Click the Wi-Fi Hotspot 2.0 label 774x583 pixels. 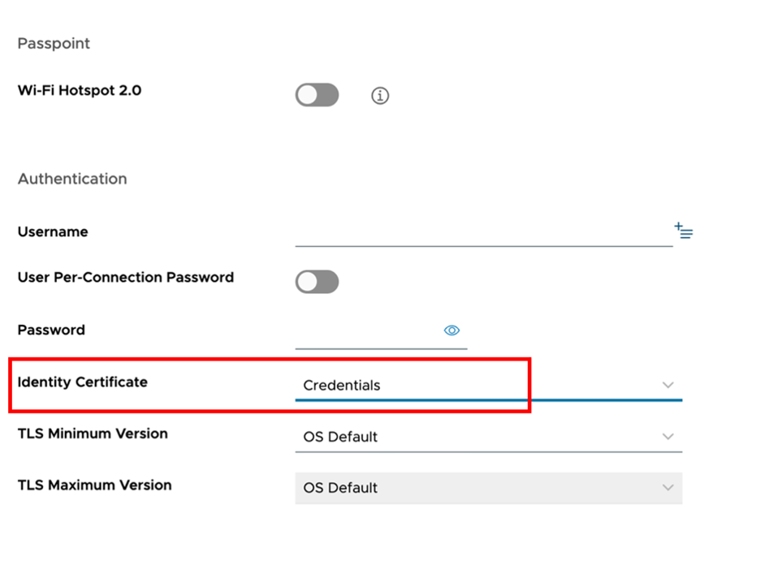coord(80,91)
